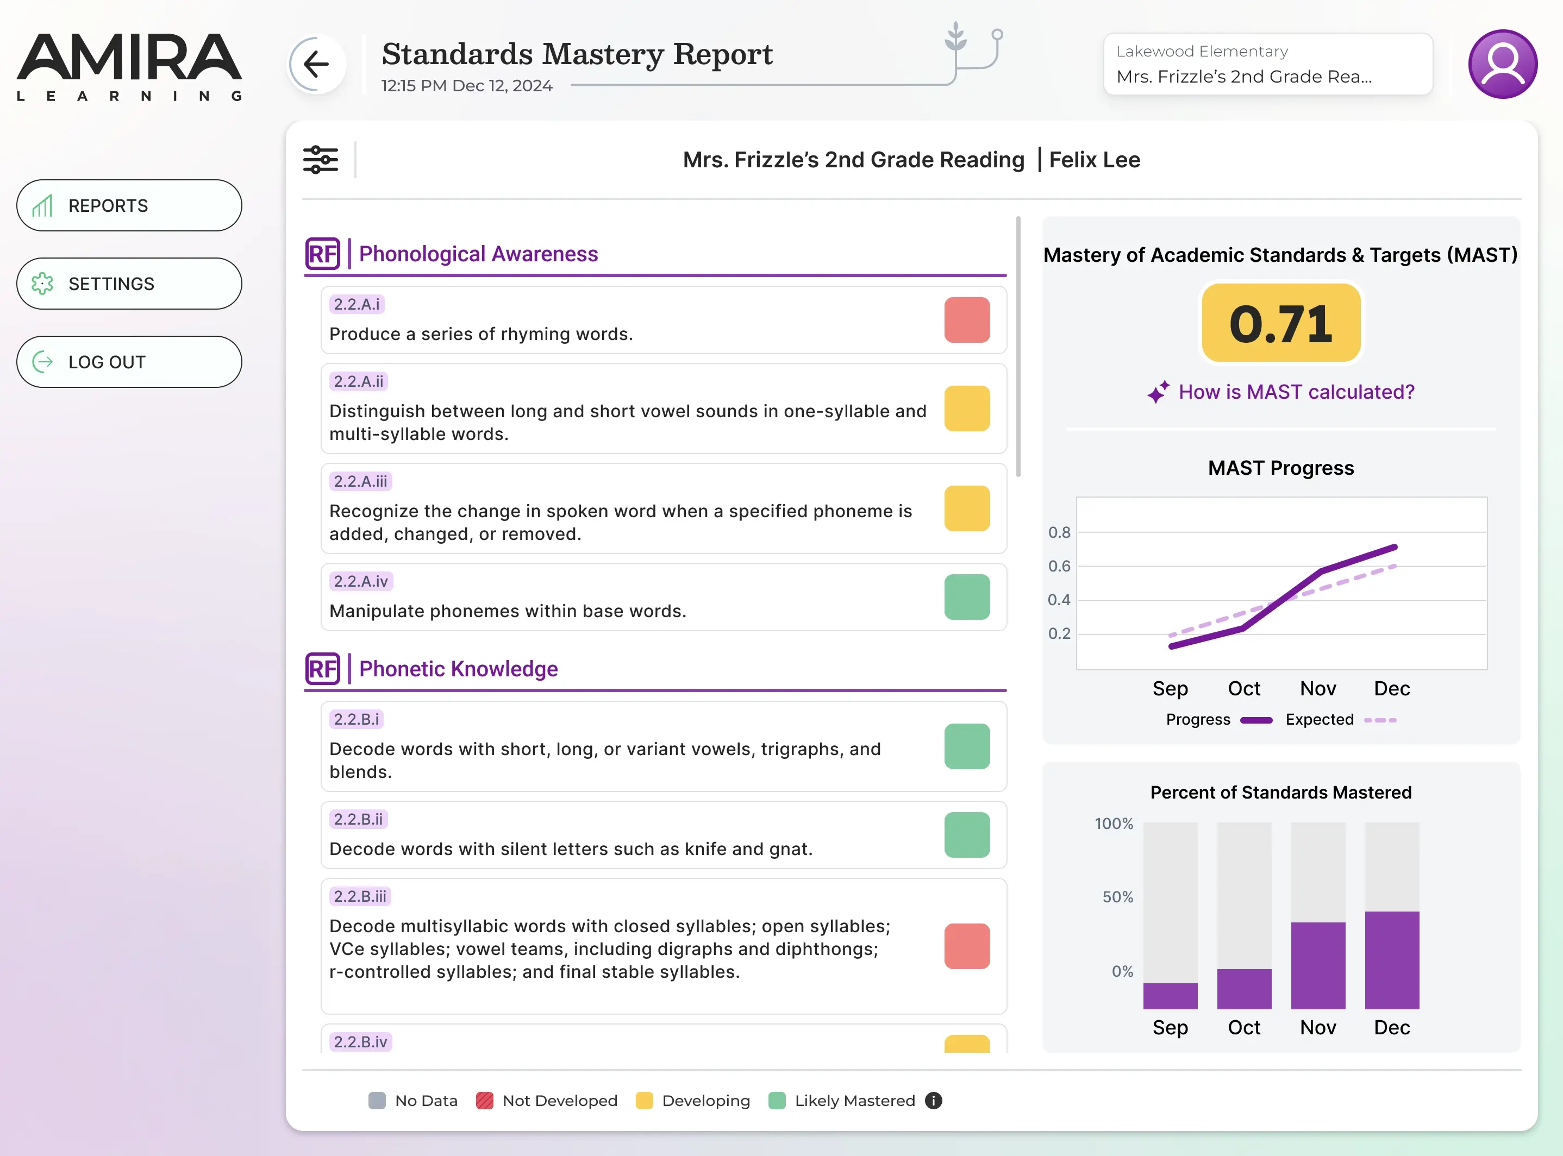This screenshot has width=1563, height=1156.
Task: Collapse the Phonetic Knowledge section
Action: point(459,669)
